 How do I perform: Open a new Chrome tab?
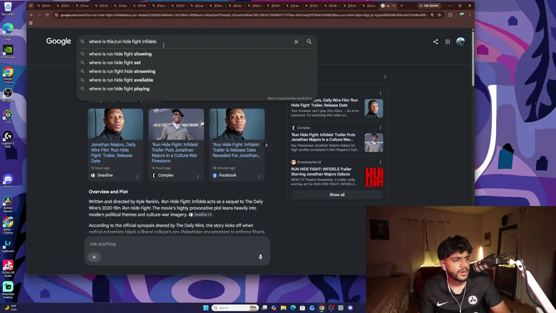401,6
